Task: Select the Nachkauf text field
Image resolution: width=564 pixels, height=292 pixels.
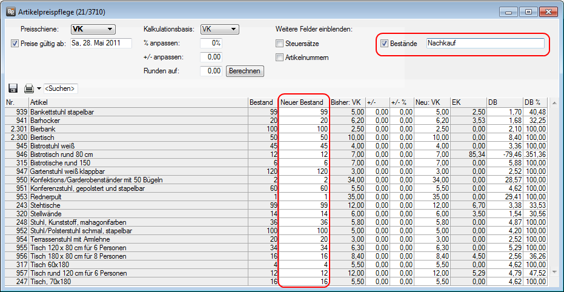Action: (x=485, y=44)
